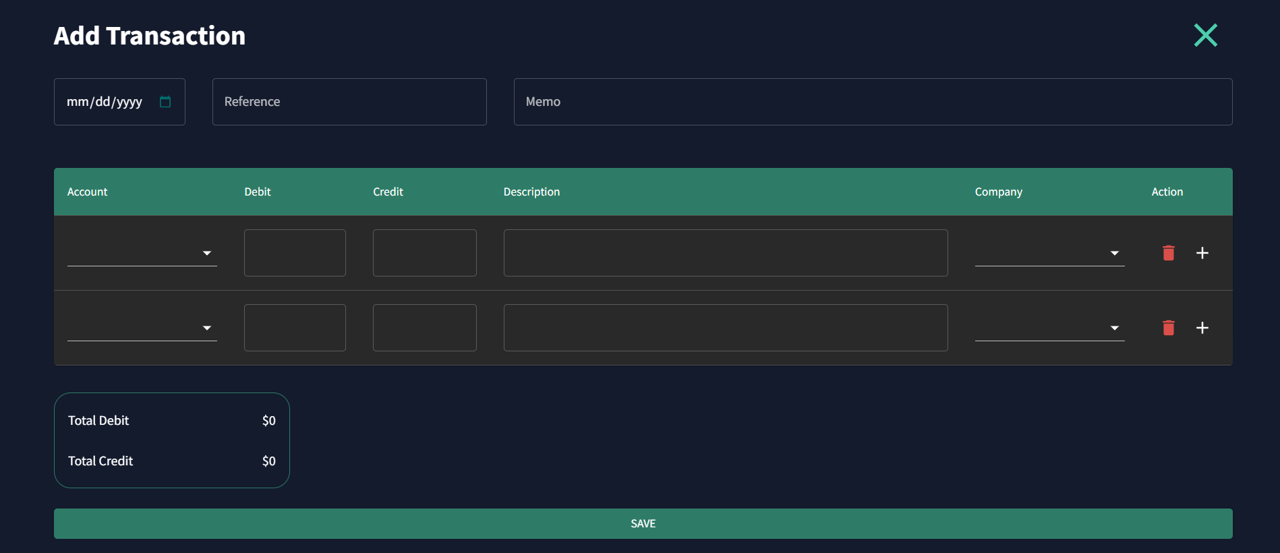Click the second row Credit input
The width and height of the screenshot is (1280, 553).
pos(424,328)
